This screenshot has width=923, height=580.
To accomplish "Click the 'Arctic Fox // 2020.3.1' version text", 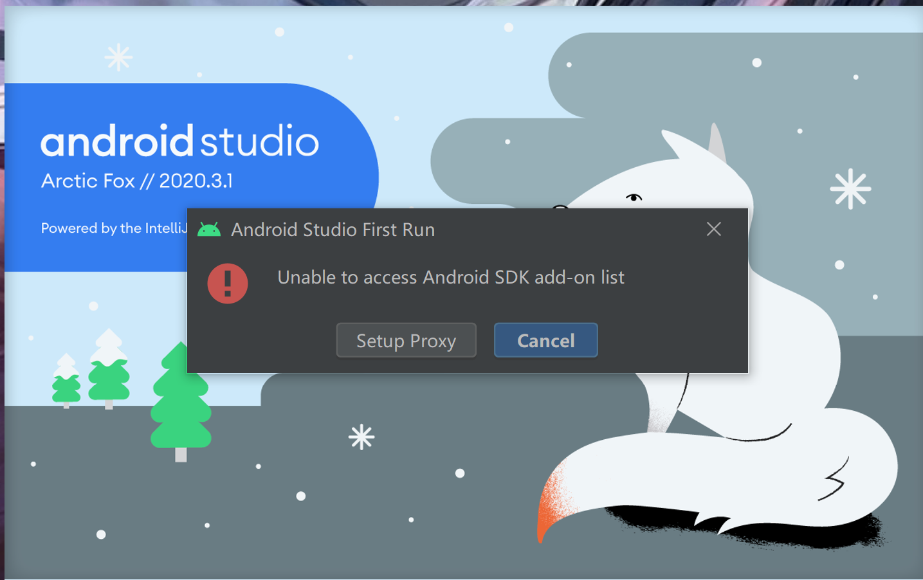I will pos(136,181).
